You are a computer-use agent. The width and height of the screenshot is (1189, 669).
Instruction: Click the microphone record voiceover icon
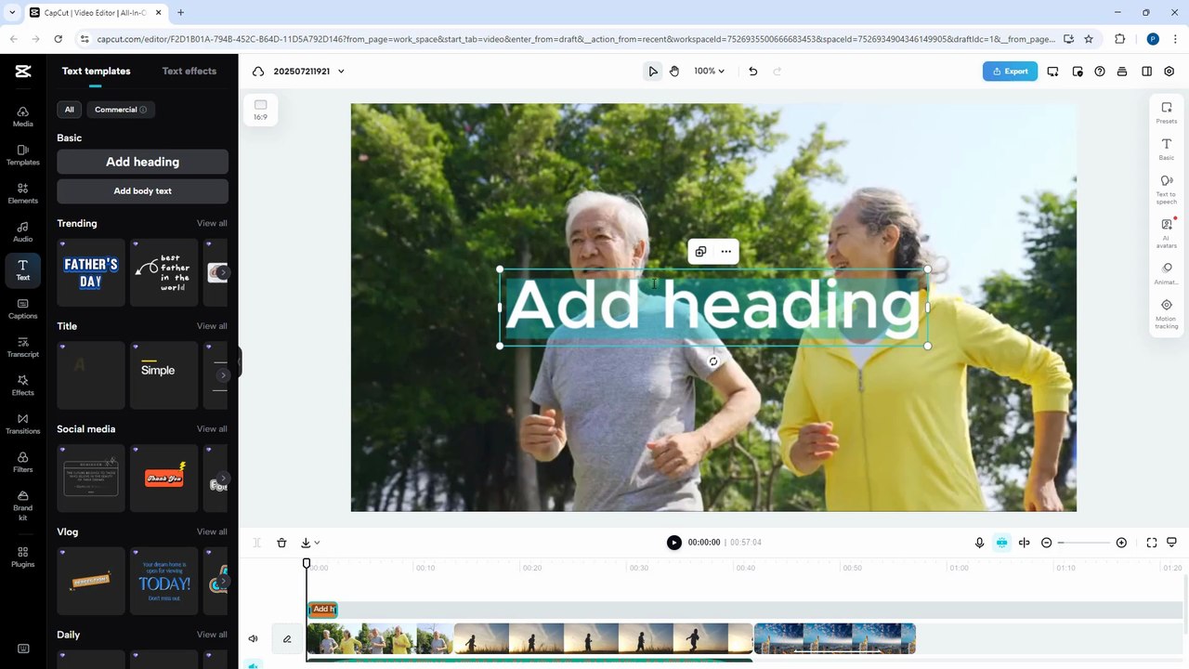(979, 543)
